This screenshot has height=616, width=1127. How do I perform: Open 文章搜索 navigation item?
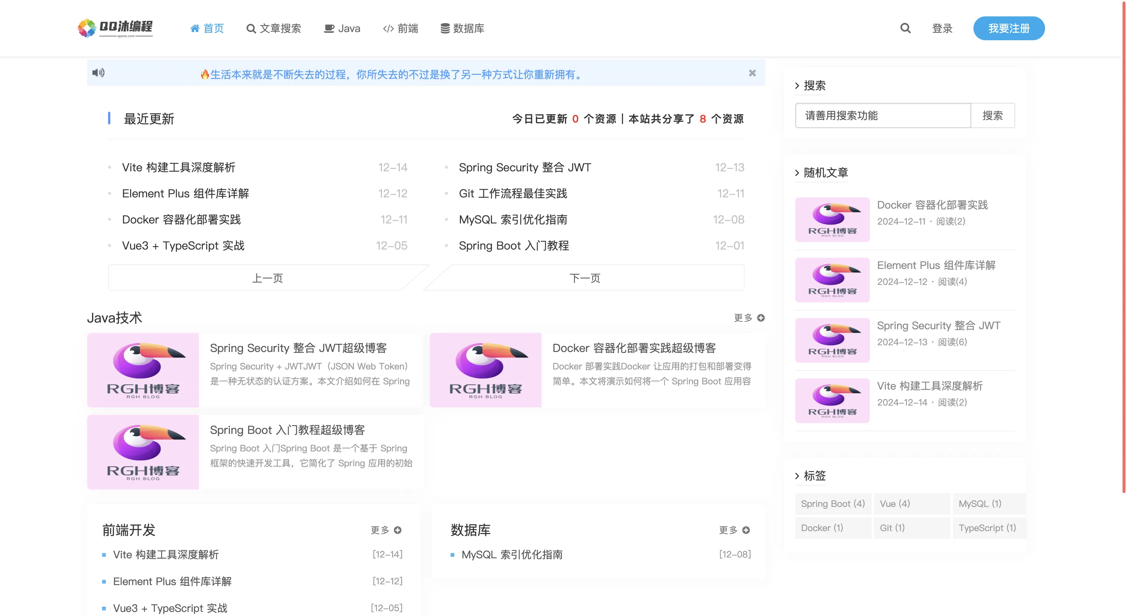pyautogui.click(x=274, y=28)
